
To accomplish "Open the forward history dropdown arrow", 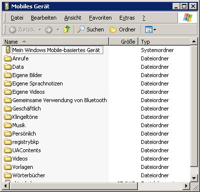I will coord(58,30).
